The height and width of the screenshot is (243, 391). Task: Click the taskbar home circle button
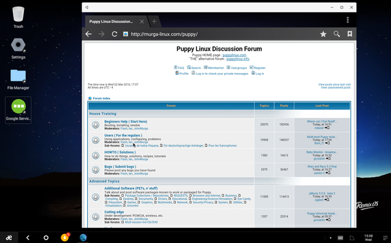click(46, 238)
